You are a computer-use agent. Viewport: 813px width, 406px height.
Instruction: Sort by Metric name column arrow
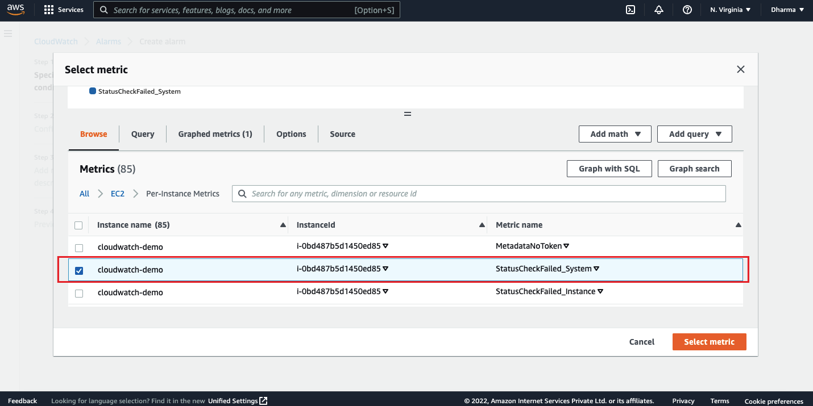tap(739, 225)
